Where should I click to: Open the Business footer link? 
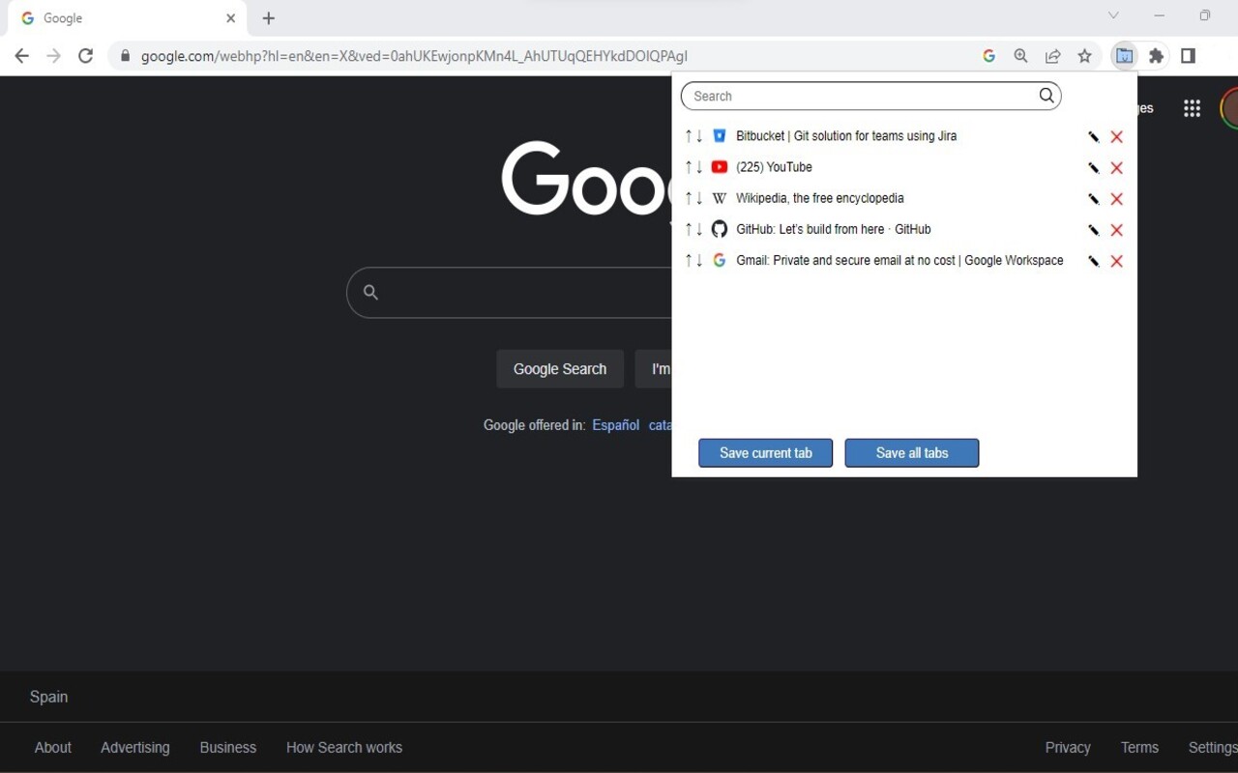[228, 748]
